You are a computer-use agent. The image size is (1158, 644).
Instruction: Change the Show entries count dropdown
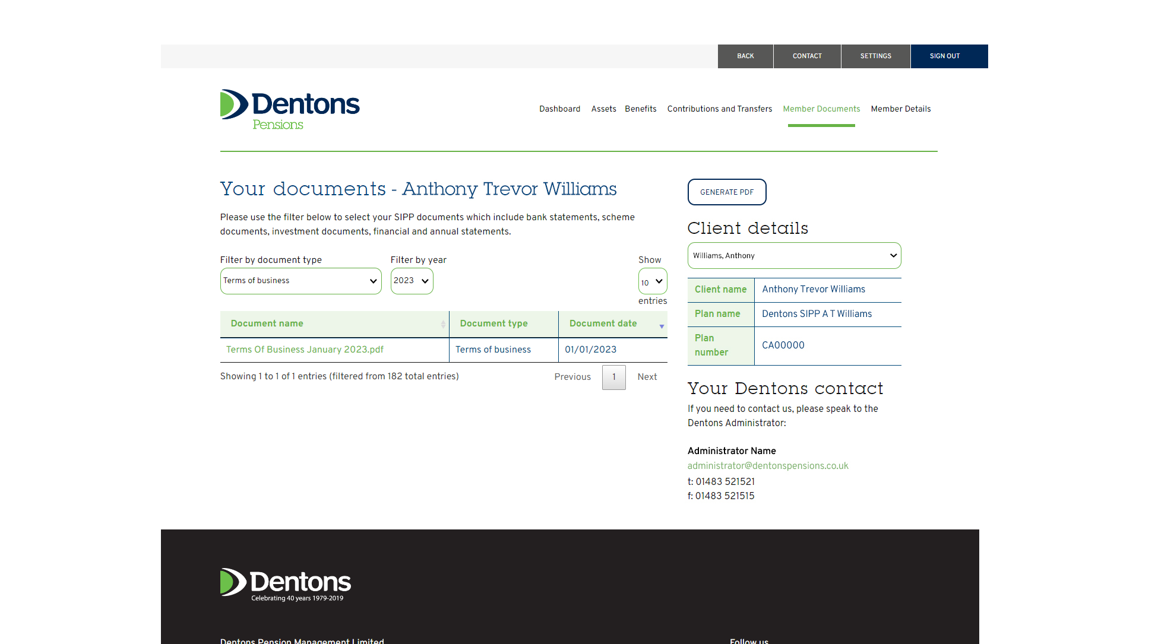pos(653,281)
